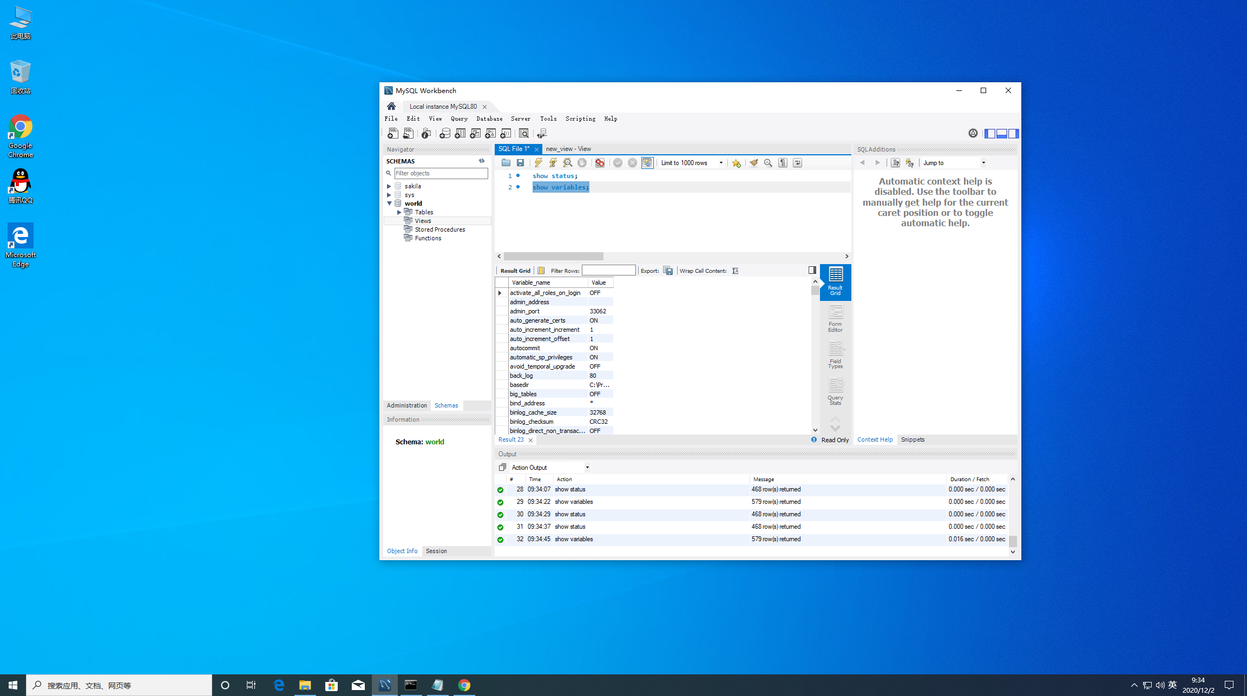Switch to the Administration tab
The height and width of the screenshot is (696, 1247).
(406, 405)
